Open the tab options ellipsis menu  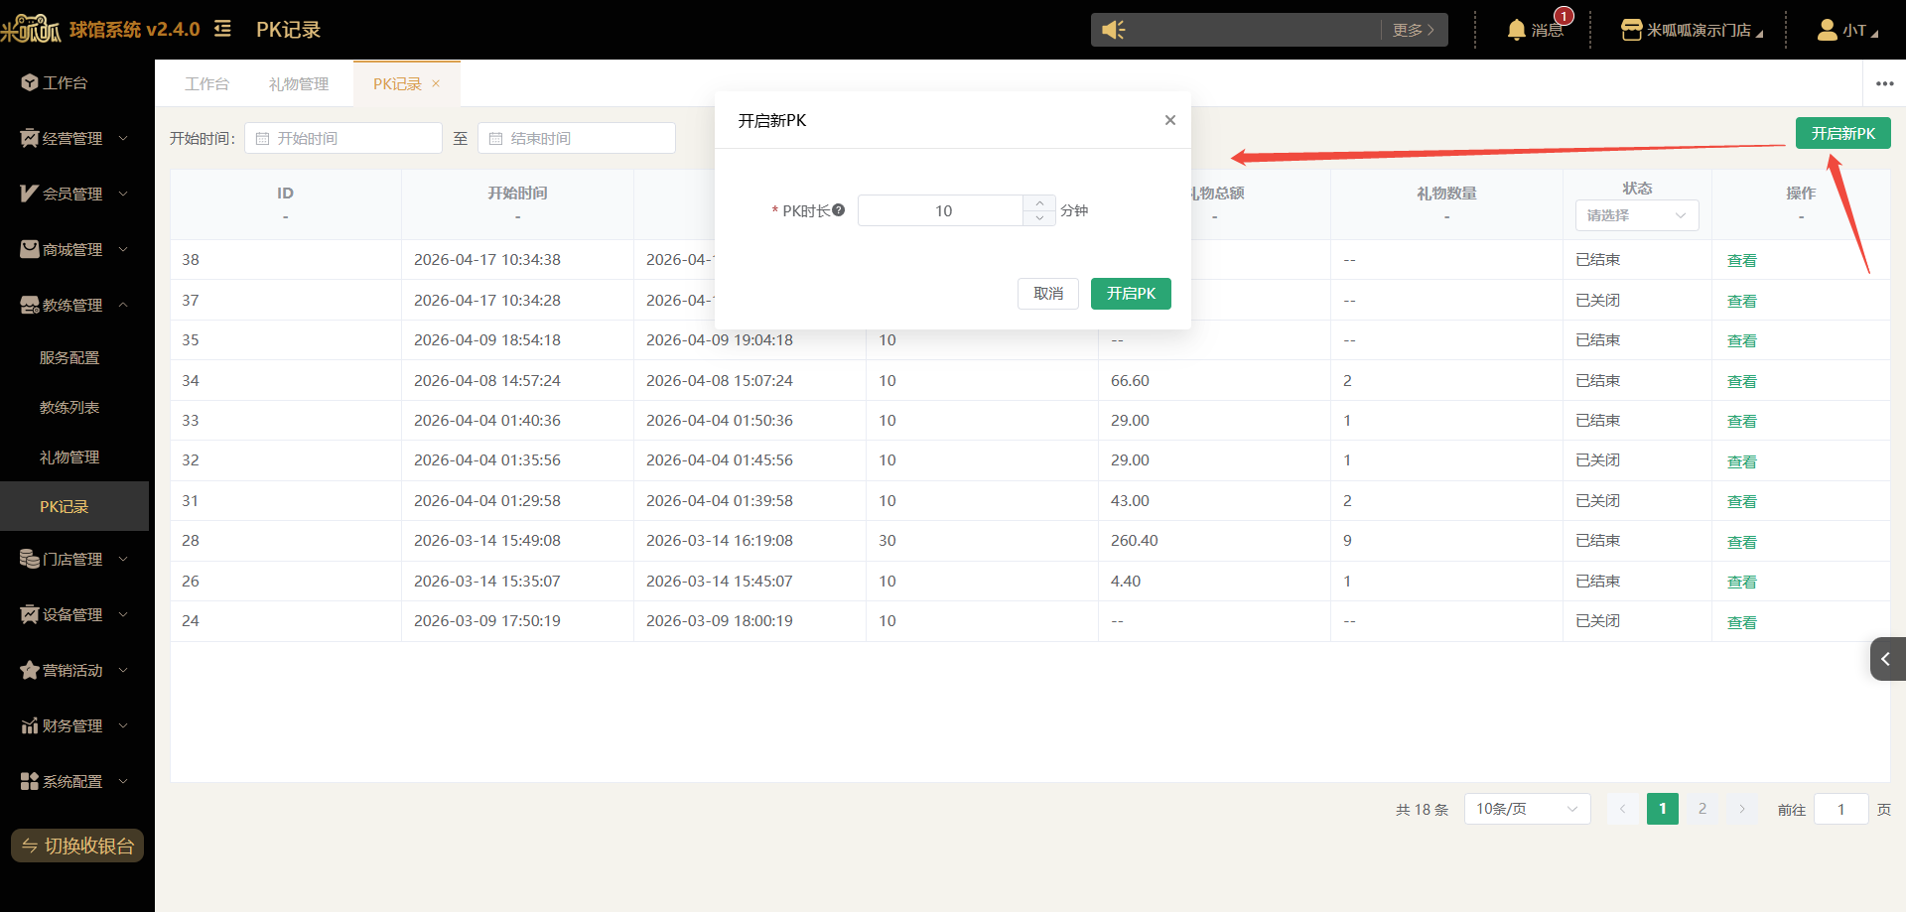1885,83
